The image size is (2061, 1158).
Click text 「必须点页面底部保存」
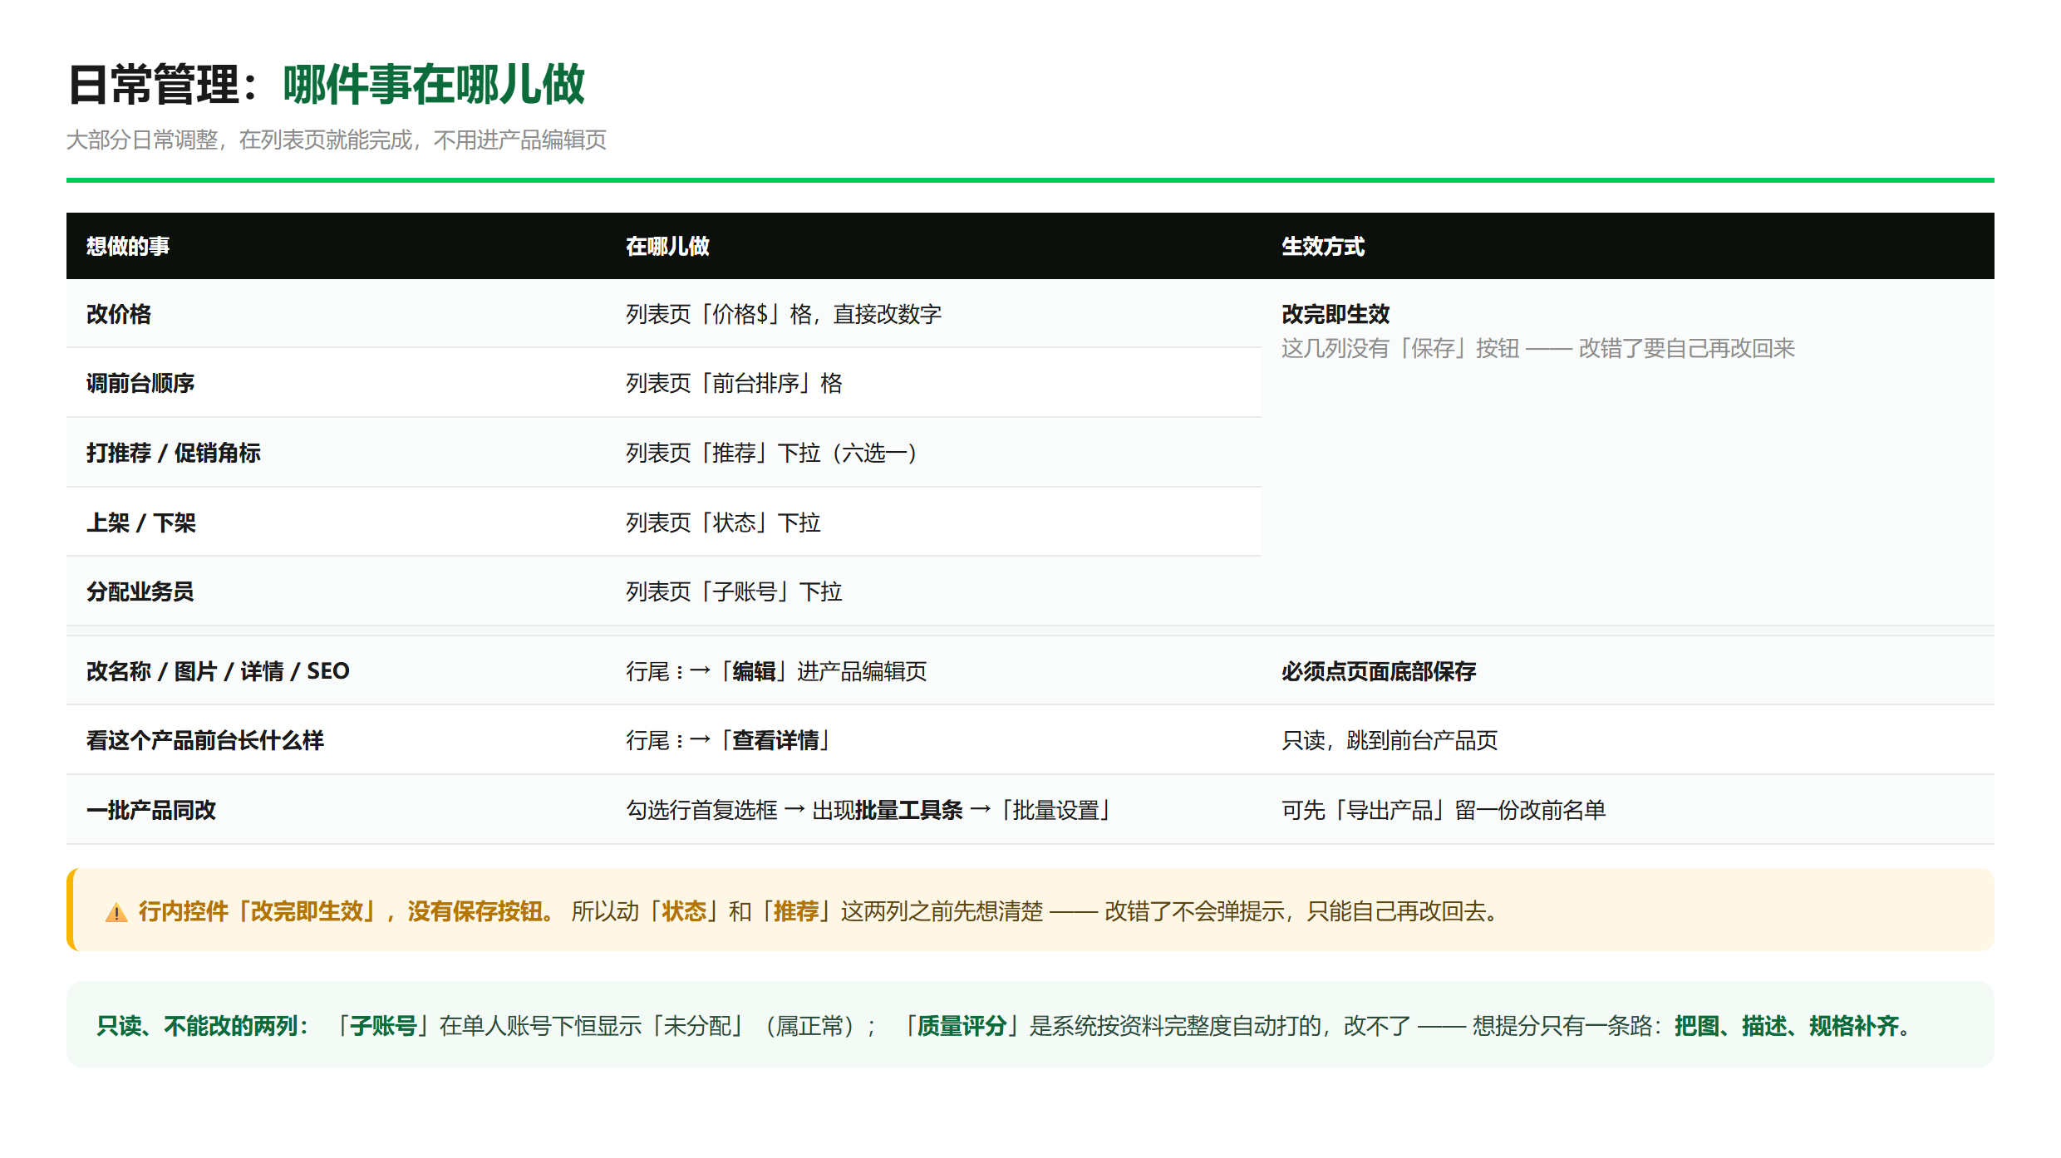coord(1379,671)
